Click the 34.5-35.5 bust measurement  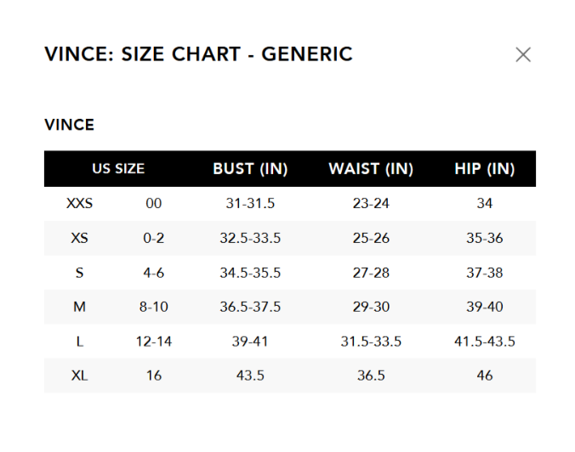pyautogui.click(x=250, y=273)
